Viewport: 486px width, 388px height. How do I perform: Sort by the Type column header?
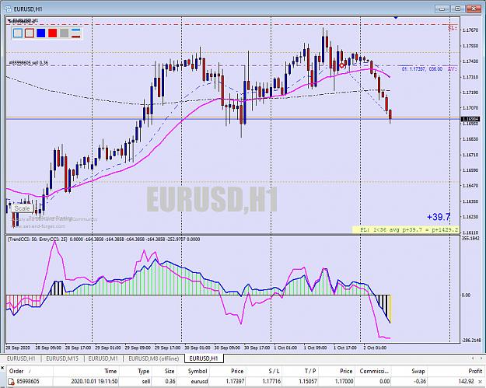coord(136,371)
